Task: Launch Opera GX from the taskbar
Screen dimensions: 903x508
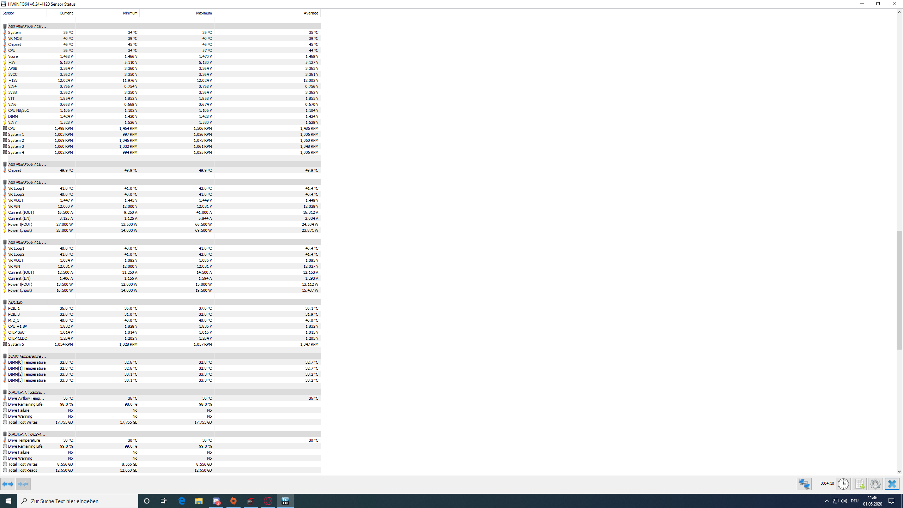Action: tap(268, 501)
